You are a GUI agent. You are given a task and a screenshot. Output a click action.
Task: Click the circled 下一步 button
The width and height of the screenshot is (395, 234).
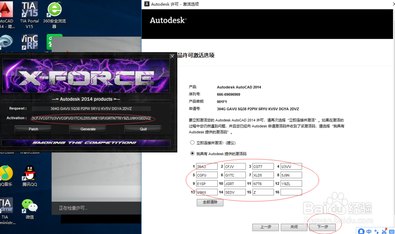pyautogui.click(x=322, y=227)
